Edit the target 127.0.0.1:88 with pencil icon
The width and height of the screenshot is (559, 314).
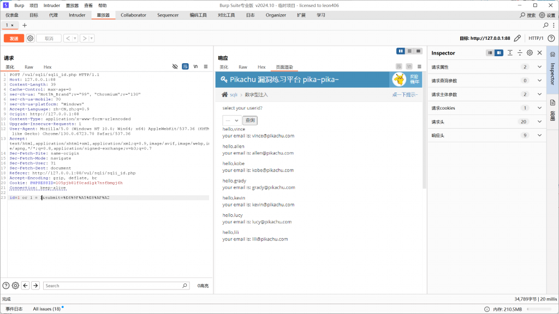(x=518, y=38)
